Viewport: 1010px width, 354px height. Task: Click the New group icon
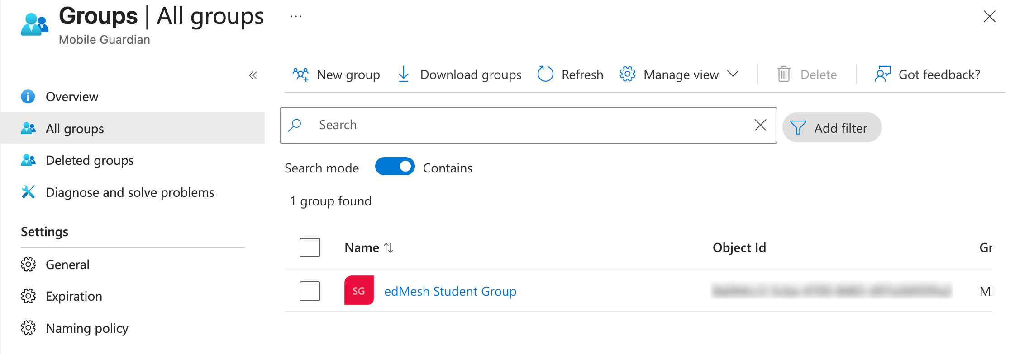point(300,74)
